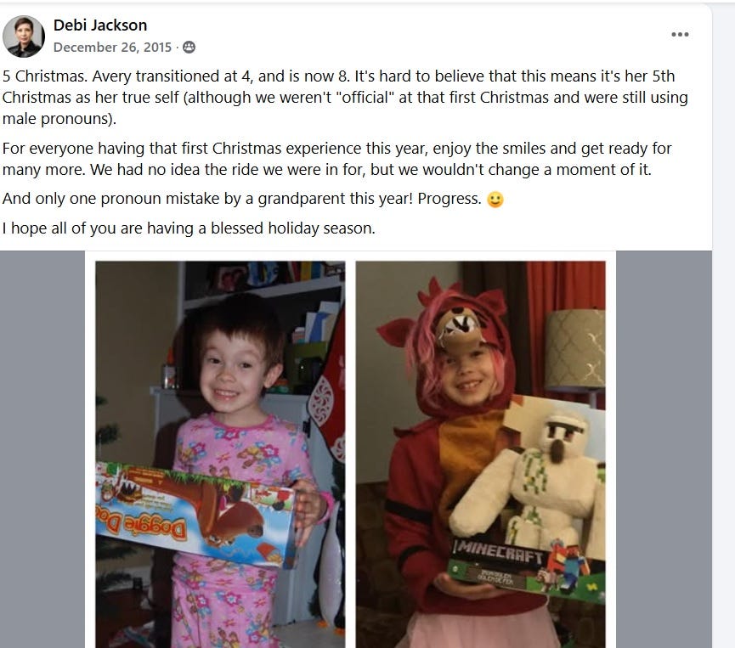Open left photo of child in pink pajamas

(x=220, y=454)
